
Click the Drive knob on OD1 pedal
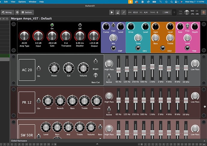pos(131,26)
